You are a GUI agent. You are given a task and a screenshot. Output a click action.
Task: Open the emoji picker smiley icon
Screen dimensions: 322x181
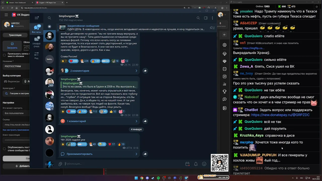pyautogui.click(x=204, y=164)
